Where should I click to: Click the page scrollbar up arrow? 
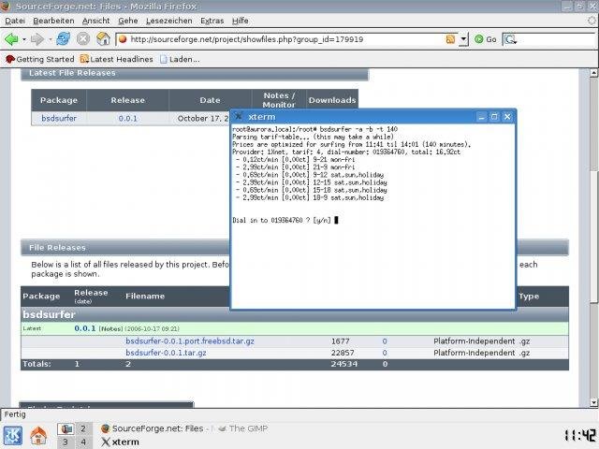[593, 73]
